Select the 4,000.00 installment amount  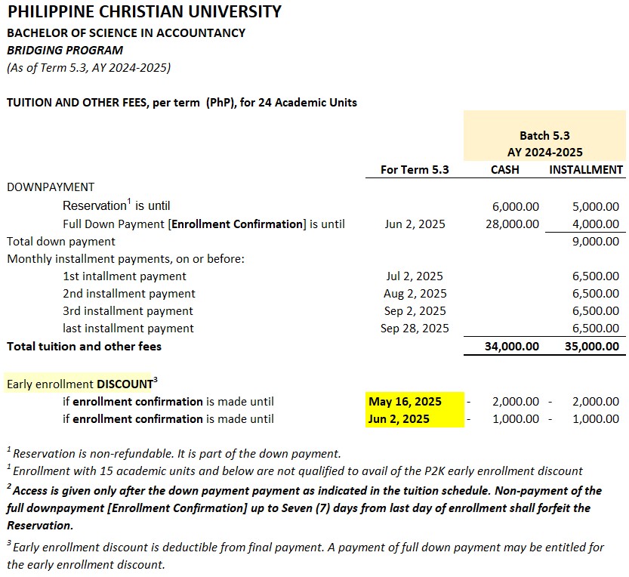(595, 224)
